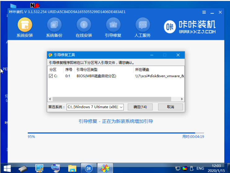Click the right arrow of horizontal scrollbar
Viewport: 230px width, 173px height.
(182, 99)
